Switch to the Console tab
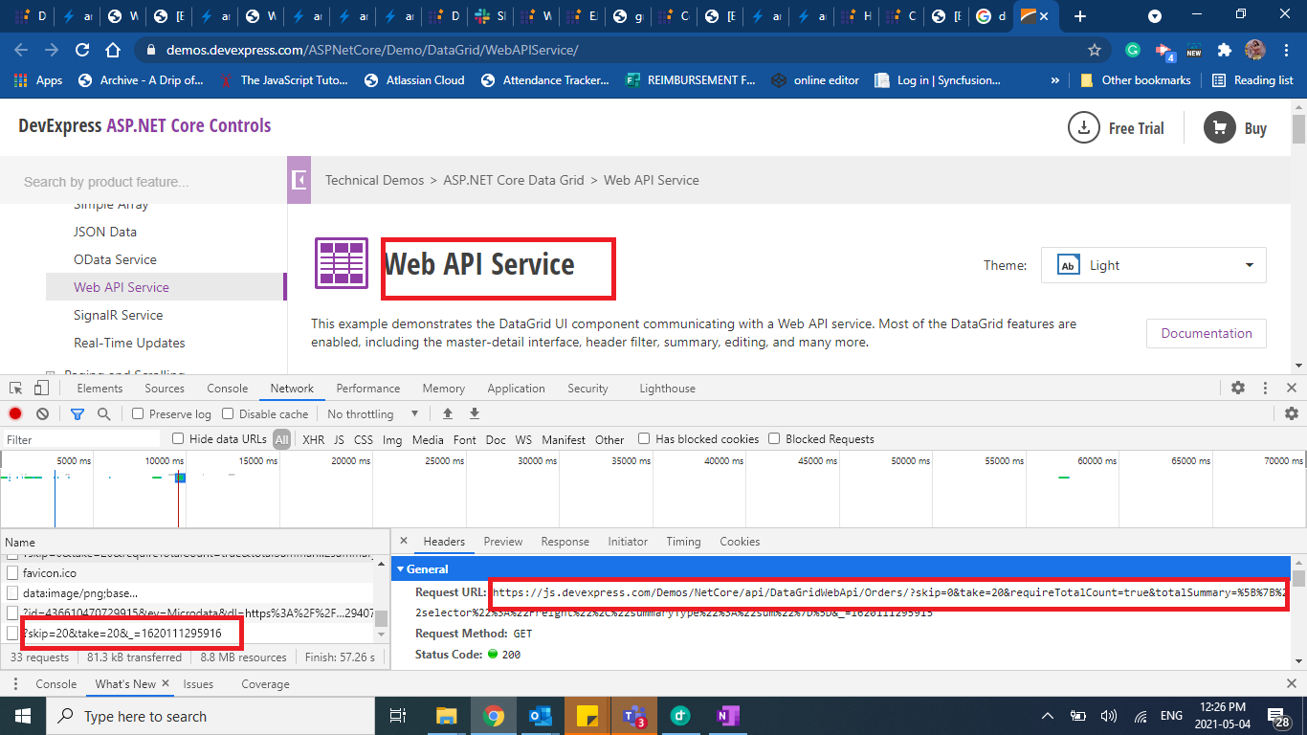The image size is (1307, 735). click(227, 389)
